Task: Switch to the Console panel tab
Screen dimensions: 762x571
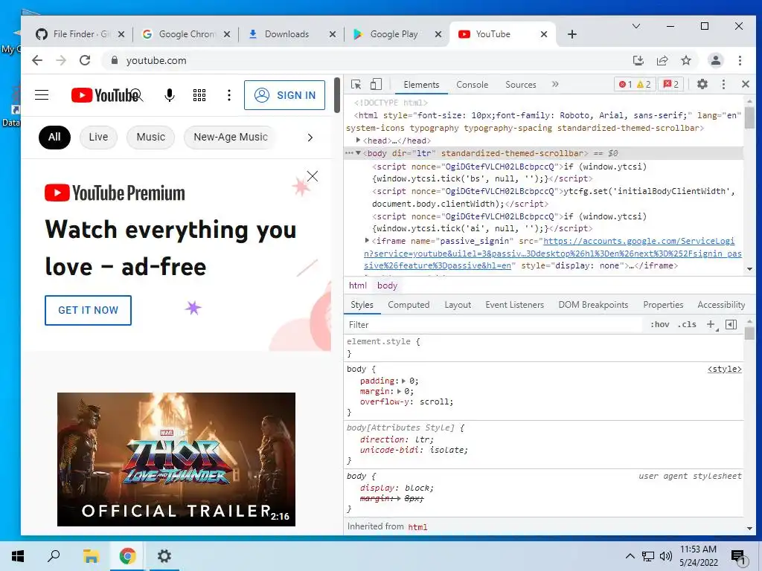Action: pos(472,85)
